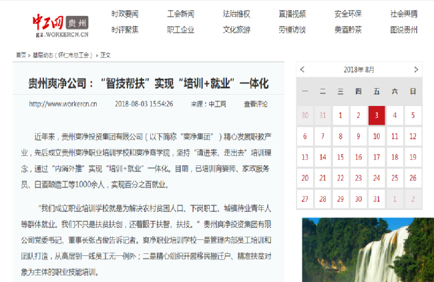Open the waterfall photo thumbnail

tap(368, 250)
